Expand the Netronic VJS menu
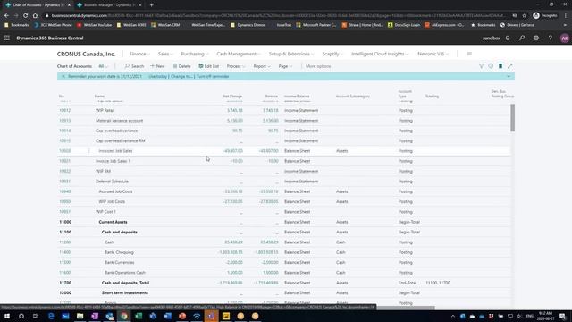The height and width of the screenshot is (322, 572). click(433, 54)
